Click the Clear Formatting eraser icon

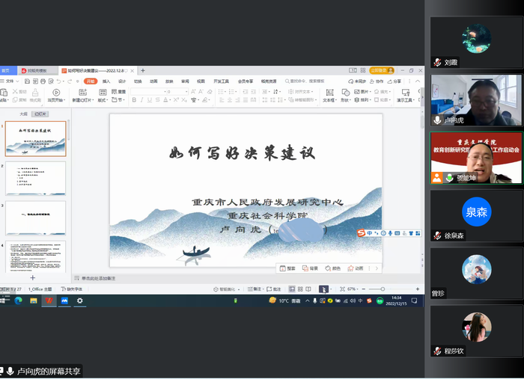(210, 91)
